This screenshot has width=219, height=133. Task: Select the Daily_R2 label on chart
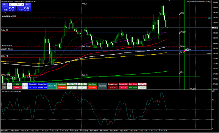click(5, 30)
